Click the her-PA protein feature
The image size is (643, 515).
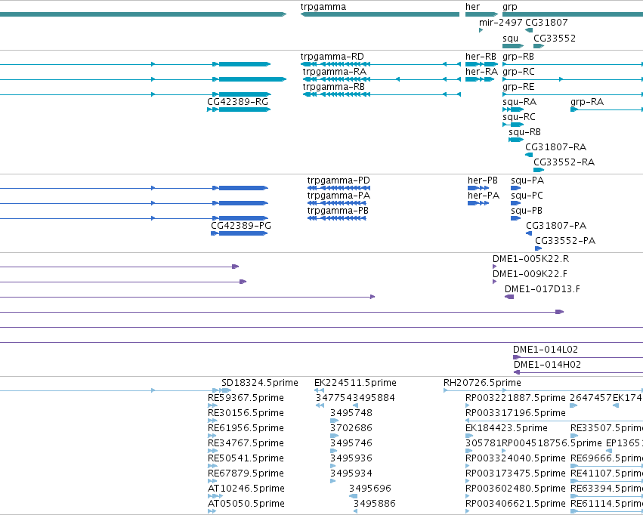478,203
